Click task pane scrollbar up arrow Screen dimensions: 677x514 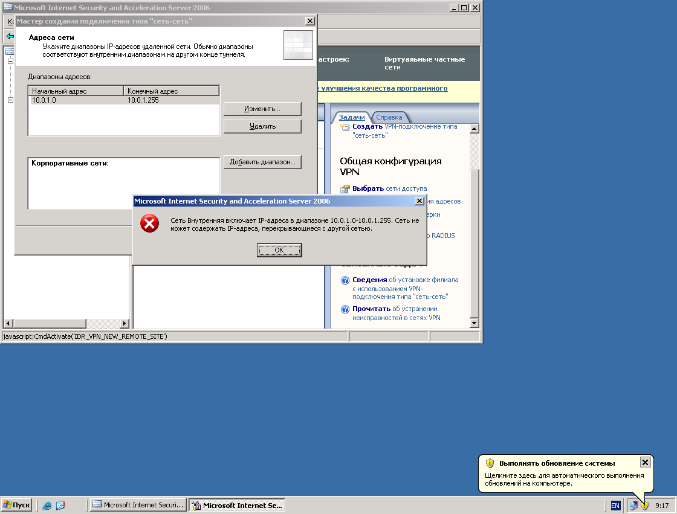[474, 129]
